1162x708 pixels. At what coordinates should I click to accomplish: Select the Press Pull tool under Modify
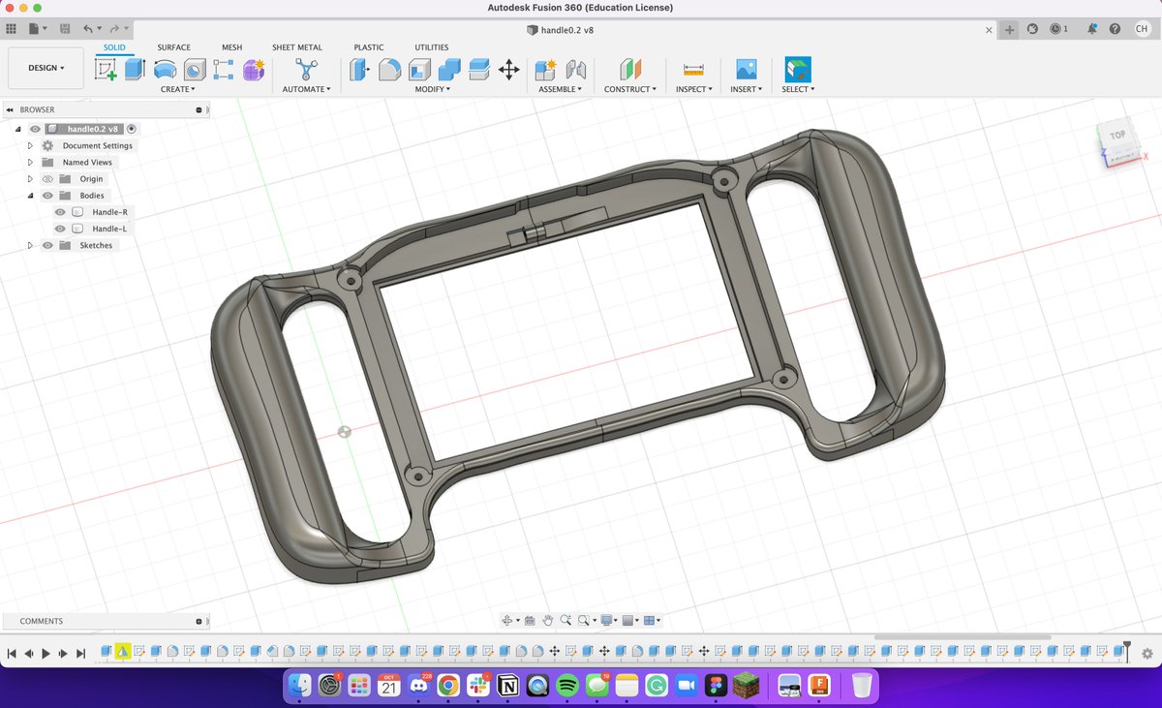[x=358, y=67]
